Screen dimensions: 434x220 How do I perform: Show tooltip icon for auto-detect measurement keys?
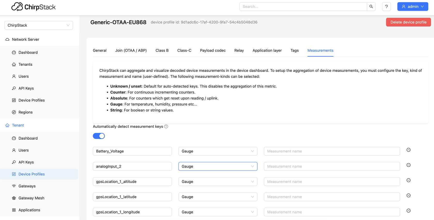coord(166,126)
